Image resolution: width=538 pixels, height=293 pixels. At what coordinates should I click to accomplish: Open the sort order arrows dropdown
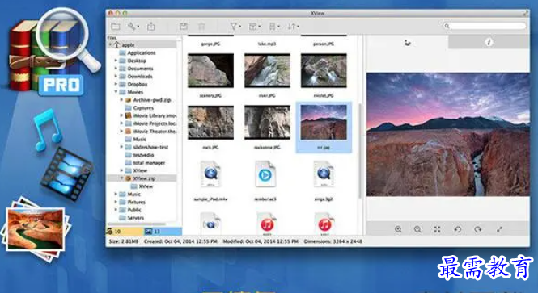tap(294, 27)
